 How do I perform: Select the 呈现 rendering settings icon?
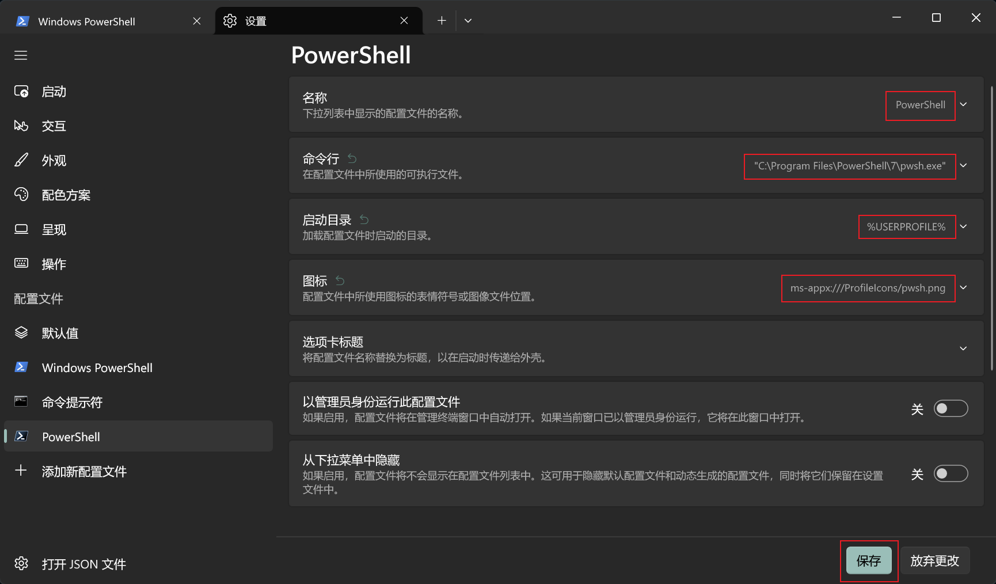21,229
